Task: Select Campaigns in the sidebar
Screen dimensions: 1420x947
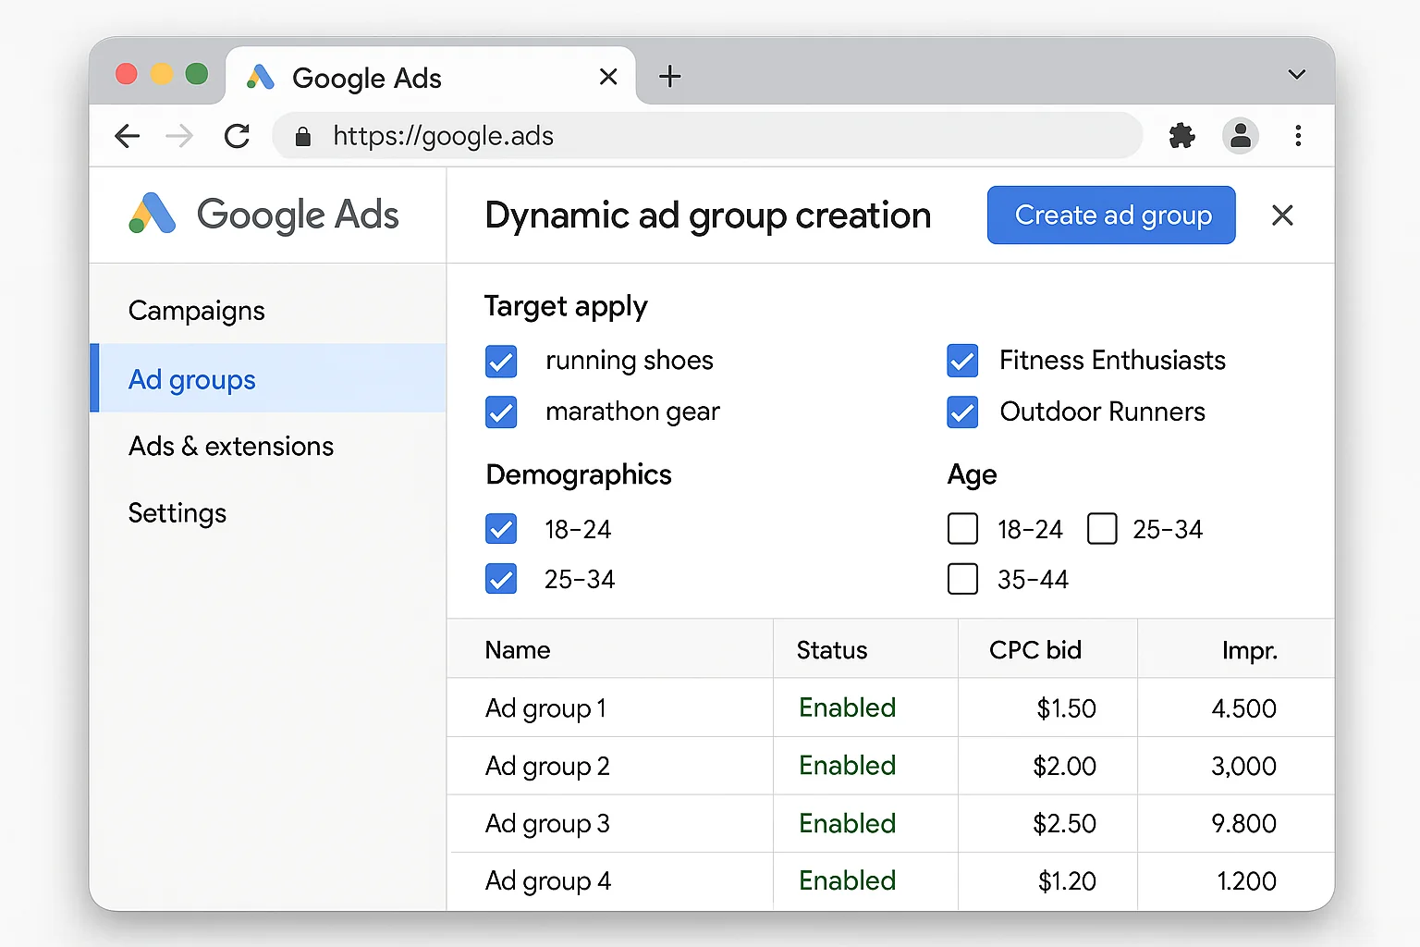Action: 196,310
